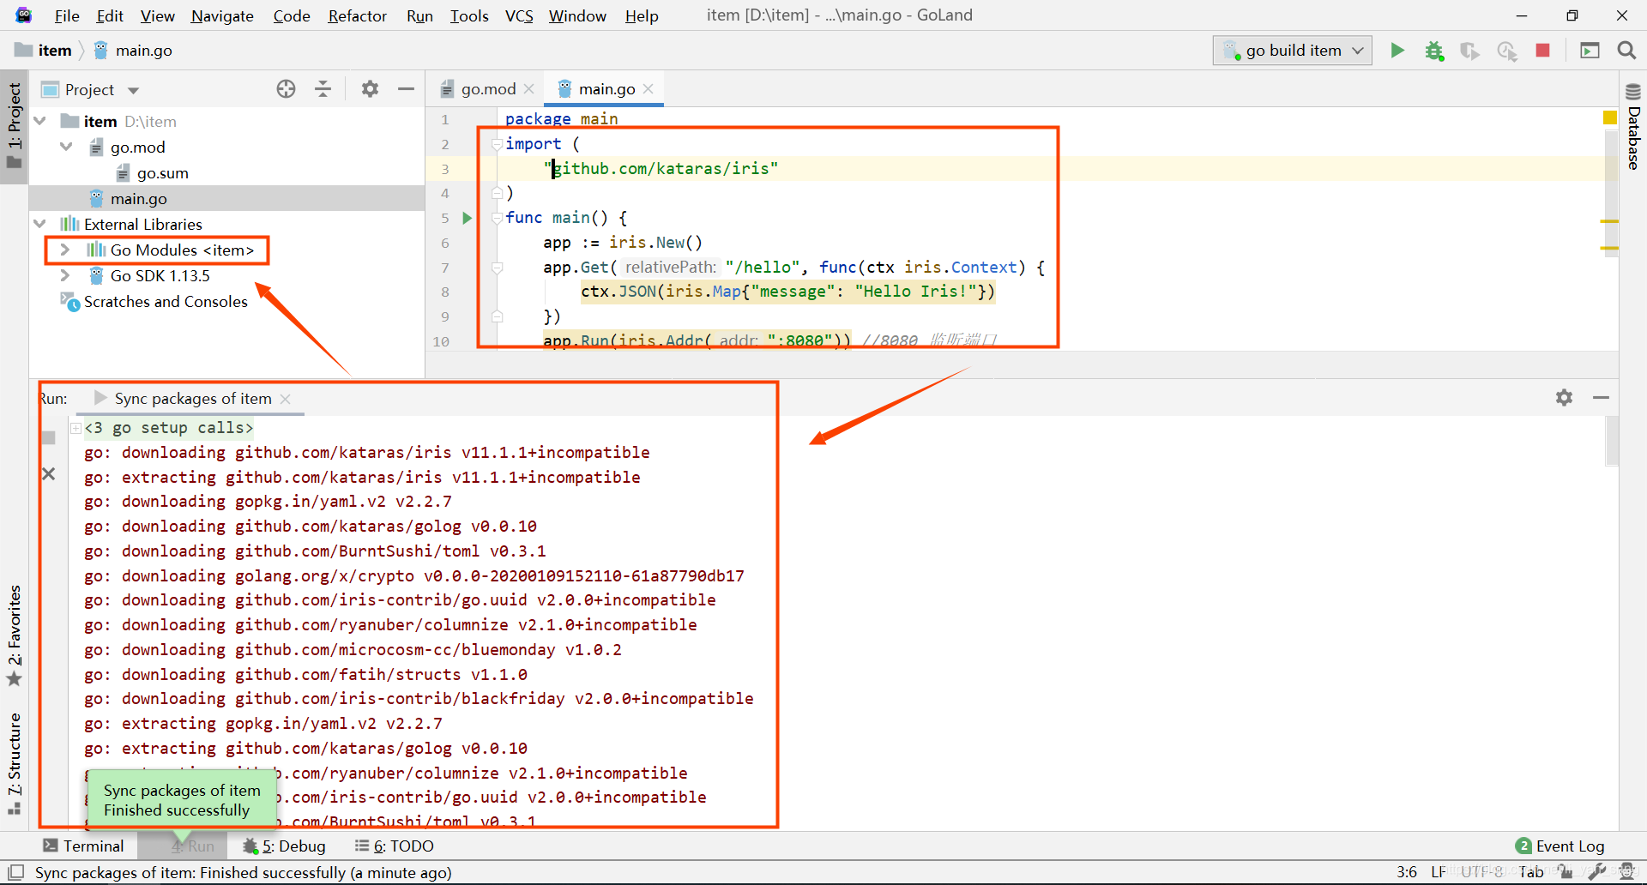Click the yellow inspection indicator square
The height and width of the screenshot is (885, 1647).
pos(1610,117)
